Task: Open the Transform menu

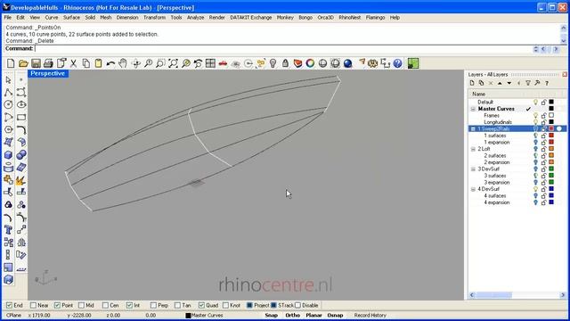Action: point(154,18)
